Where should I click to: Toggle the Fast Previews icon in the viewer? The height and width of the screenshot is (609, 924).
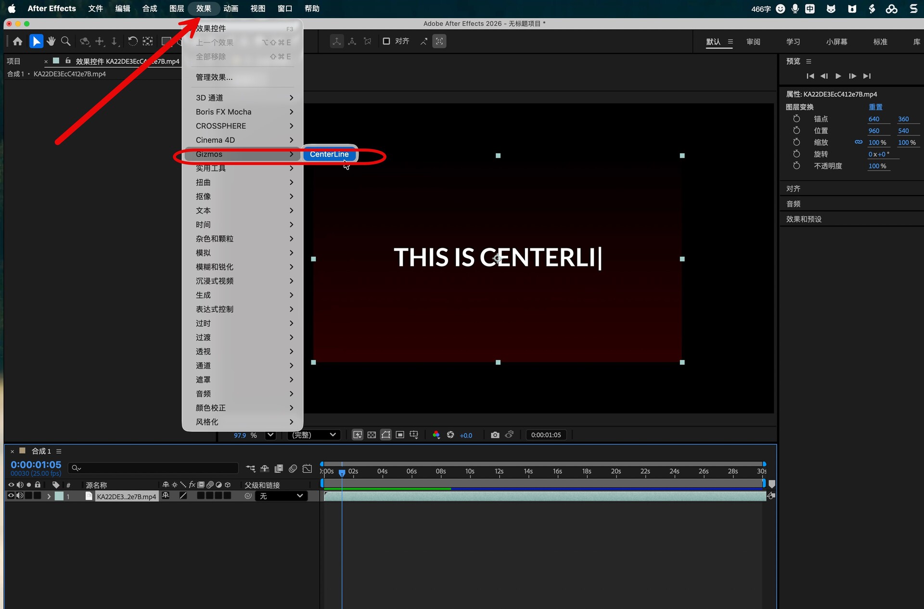[358, 435]
